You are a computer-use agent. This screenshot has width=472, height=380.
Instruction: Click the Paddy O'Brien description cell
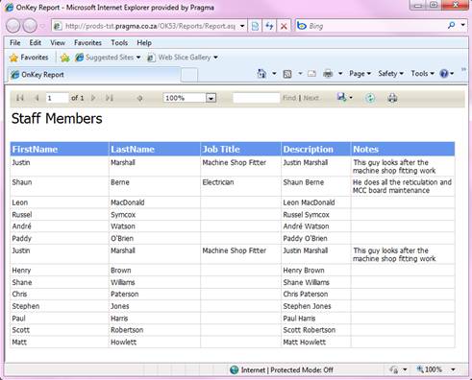pos(316,238)
